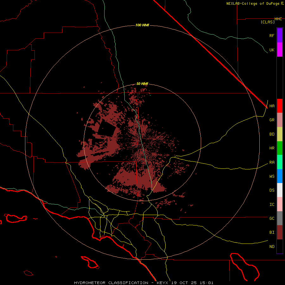Click the RF legend label
The height and width of the screenshot is (285, 285).
pos(272,35)
